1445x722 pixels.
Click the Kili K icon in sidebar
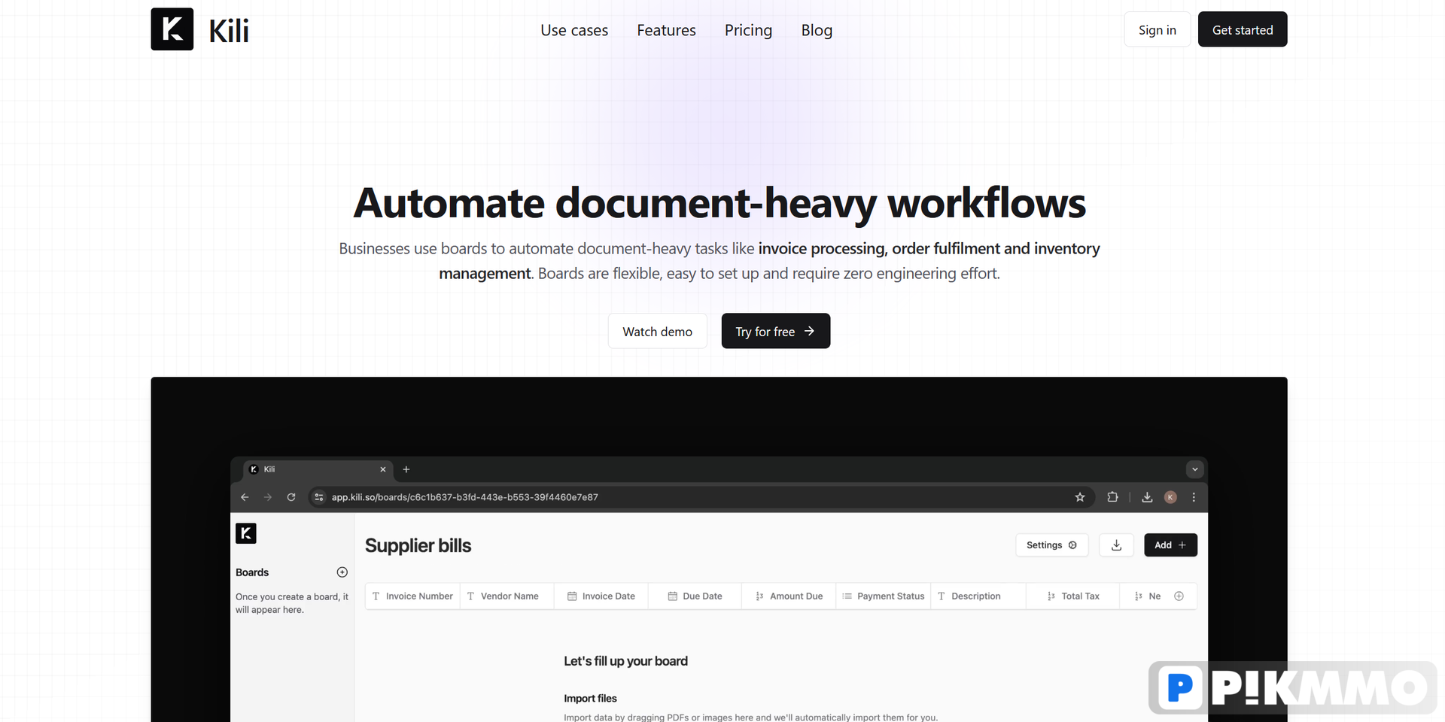tap(246, 533)
